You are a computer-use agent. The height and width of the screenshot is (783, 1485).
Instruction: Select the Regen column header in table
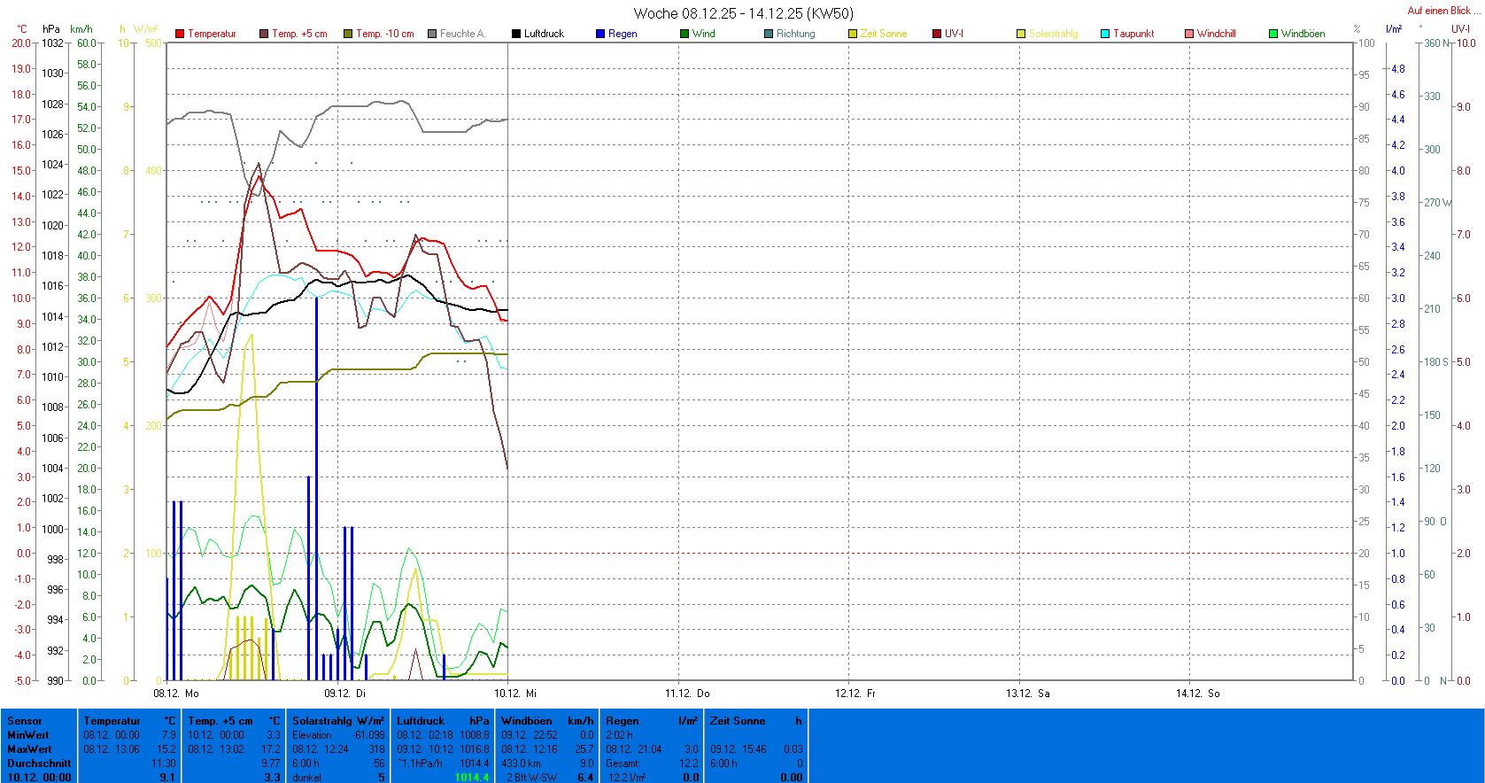[x=622, y=721]
